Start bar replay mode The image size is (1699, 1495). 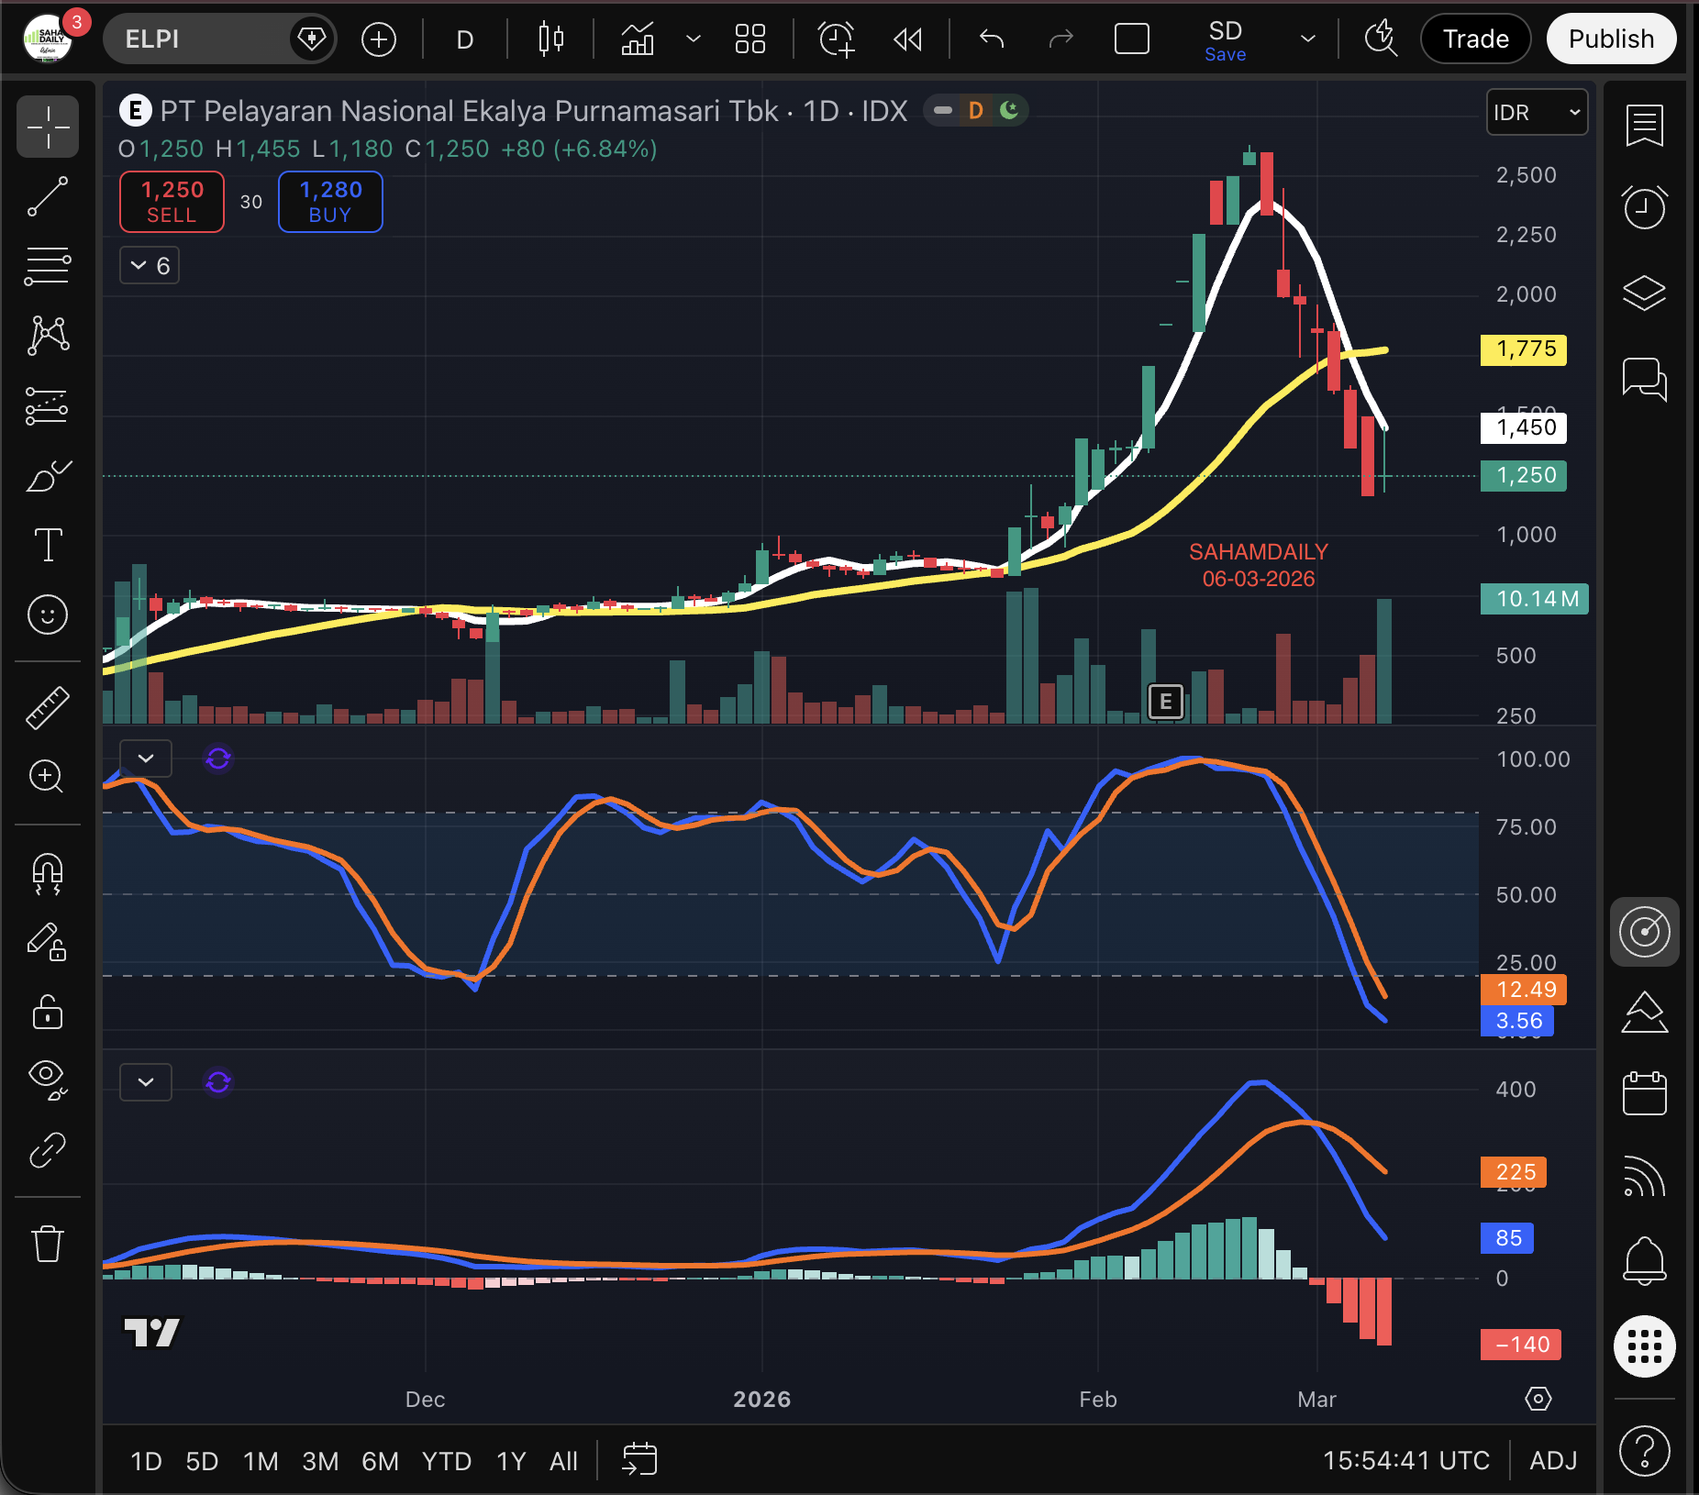coord(907,39)
